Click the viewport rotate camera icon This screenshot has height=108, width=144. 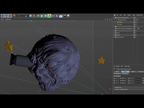click(x=109, y=19)
